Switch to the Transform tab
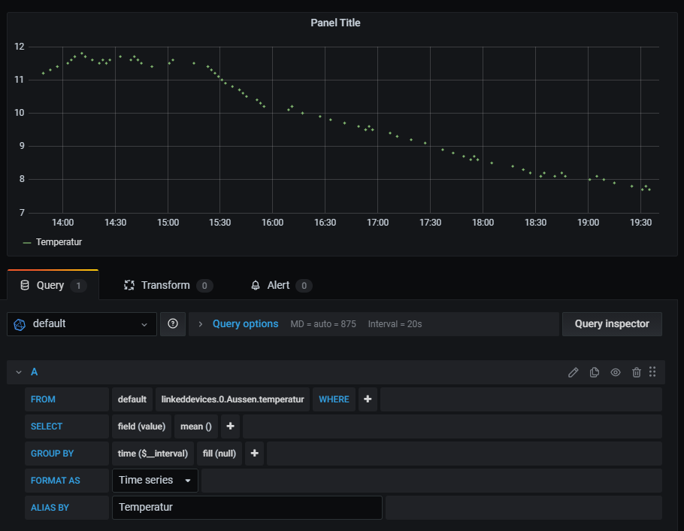This screenshot has width=684, height=531. tap(165, 286)
